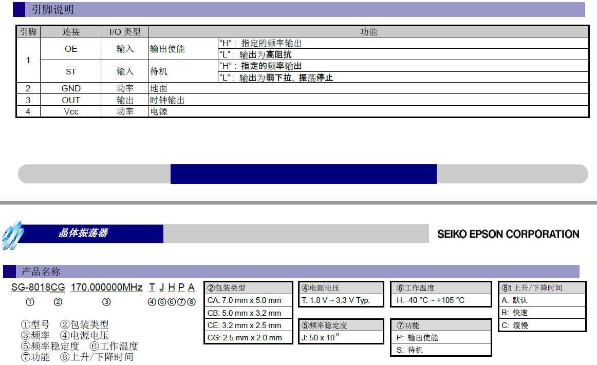The image size is (597, 365).
Task: Click the ④电源电压 table header
Action: coord(341,288)
